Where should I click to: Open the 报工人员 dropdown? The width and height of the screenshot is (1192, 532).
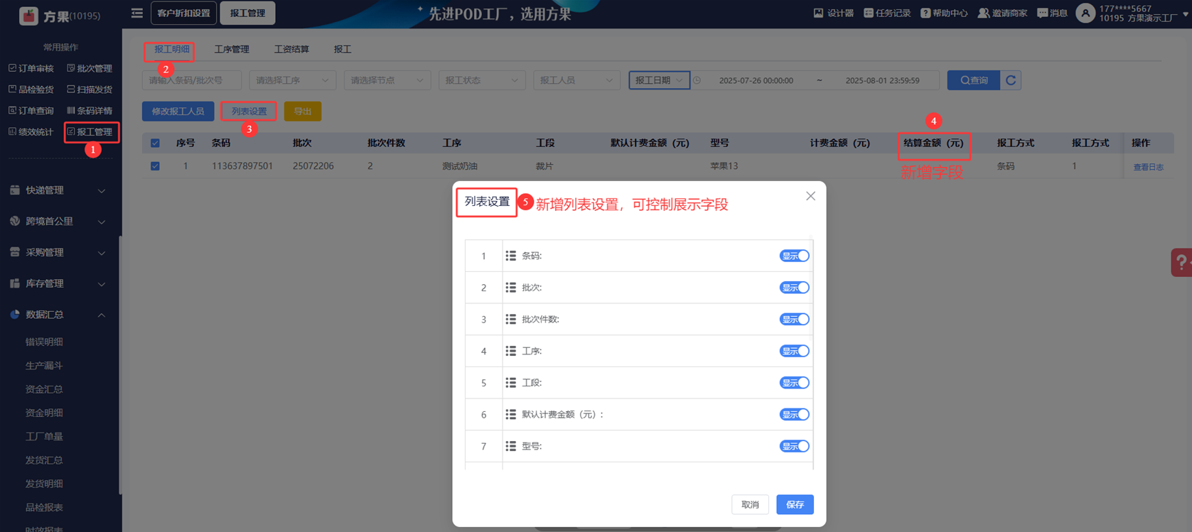576,80
